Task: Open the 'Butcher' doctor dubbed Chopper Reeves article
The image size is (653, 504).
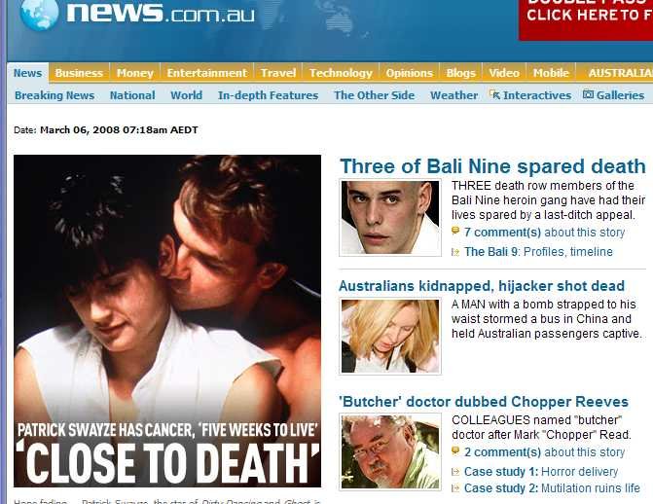Action: tap(484, 402)
